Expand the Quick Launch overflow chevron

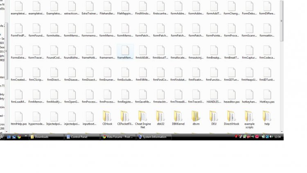click(26, 136)
